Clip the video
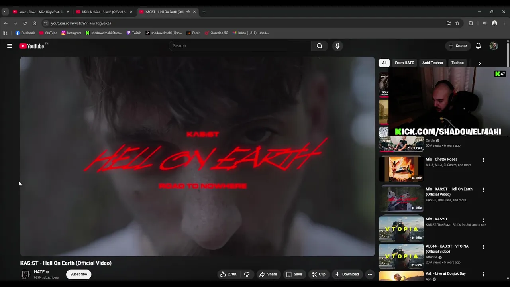Image resolution: width=510 pixels, height=287 pixels. point(318,274)
